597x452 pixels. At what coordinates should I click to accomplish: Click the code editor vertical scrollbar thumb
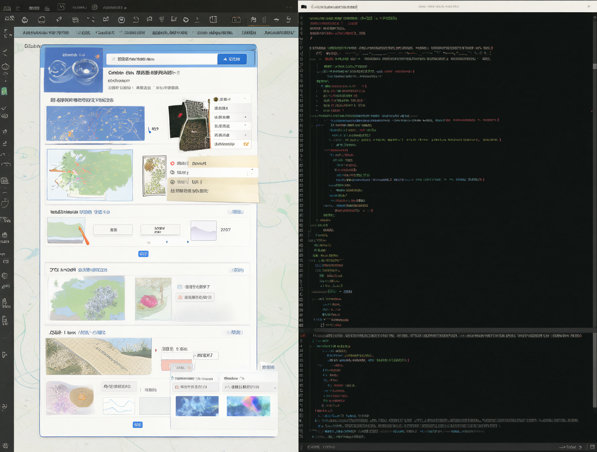pos(594,66)
